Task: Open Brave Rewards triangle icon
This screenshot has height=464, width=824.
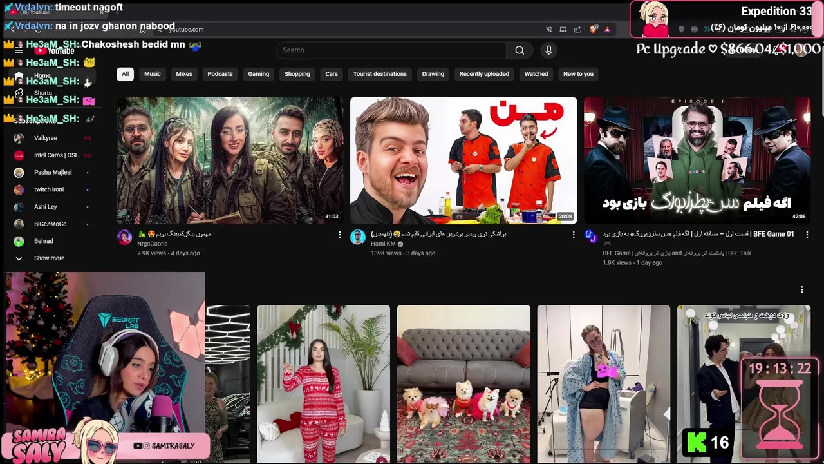Action: (606, 29)
